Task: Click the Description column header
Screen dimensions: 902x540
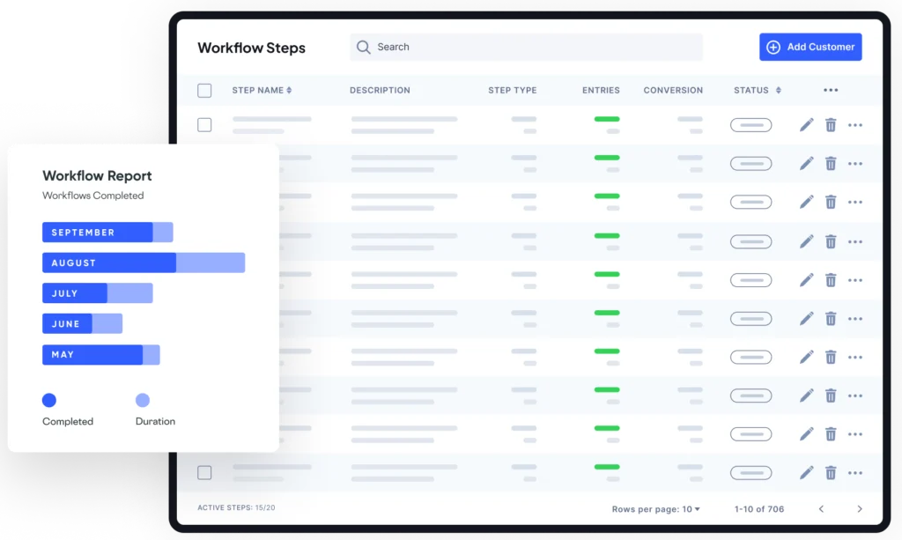Action: (x=380, y=90)
